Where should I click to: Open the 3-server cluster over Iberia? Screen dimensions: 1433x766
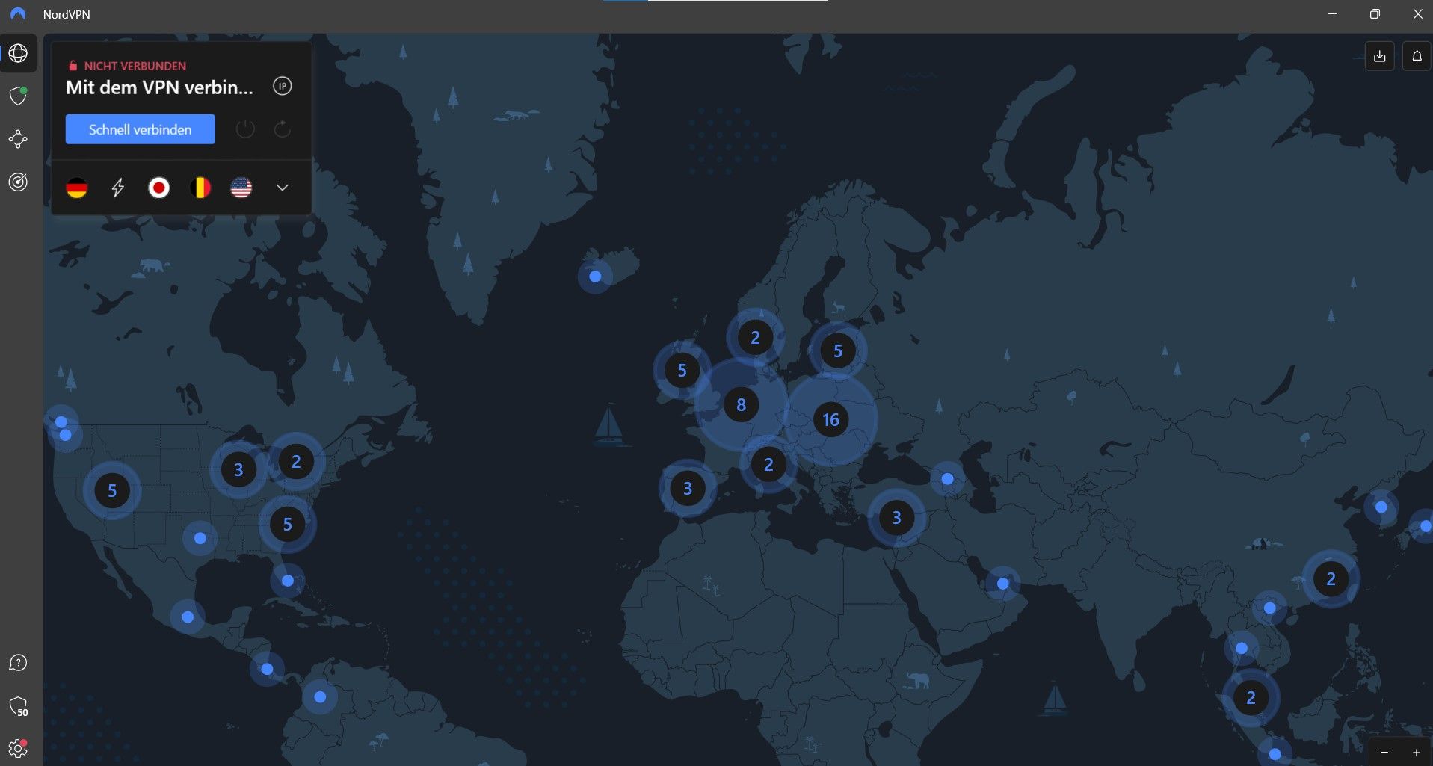point(688,489)
